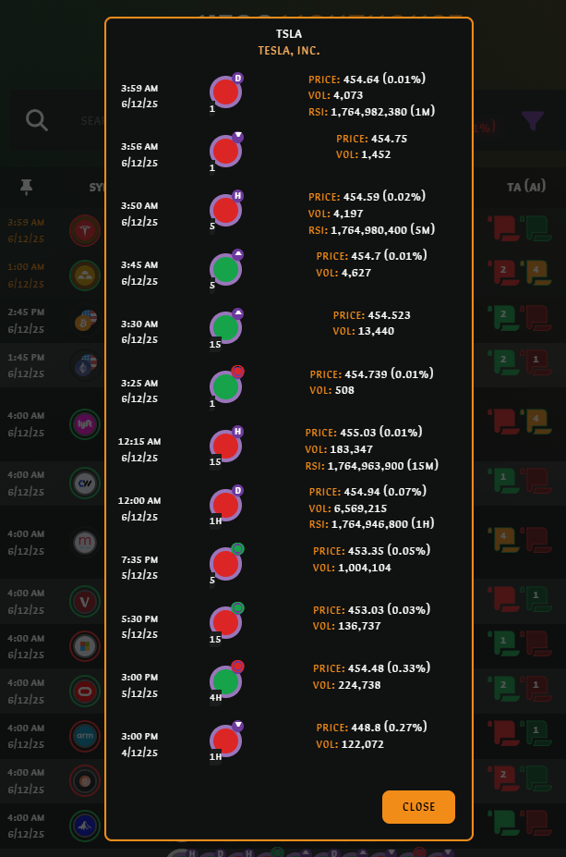The width and height of the screenshot is (566, 857).
Task: Open the purple filter funnel
Action: pyautogui.click(x=533, y=120)
